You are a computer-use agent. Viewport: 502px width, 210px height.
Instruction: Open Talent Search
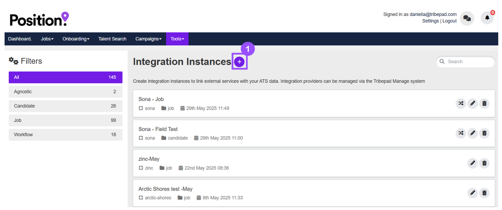pyautogui.click(x=112, y=39)
